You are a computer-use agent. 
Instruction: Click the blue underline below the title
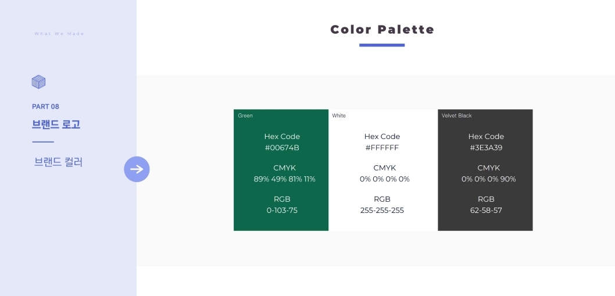point(382,45)
